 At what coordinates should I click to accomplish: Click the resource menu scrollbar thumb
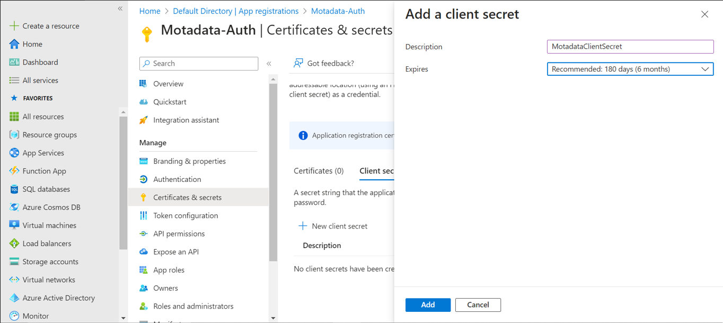pyautogui.click(x=273, y=172)
